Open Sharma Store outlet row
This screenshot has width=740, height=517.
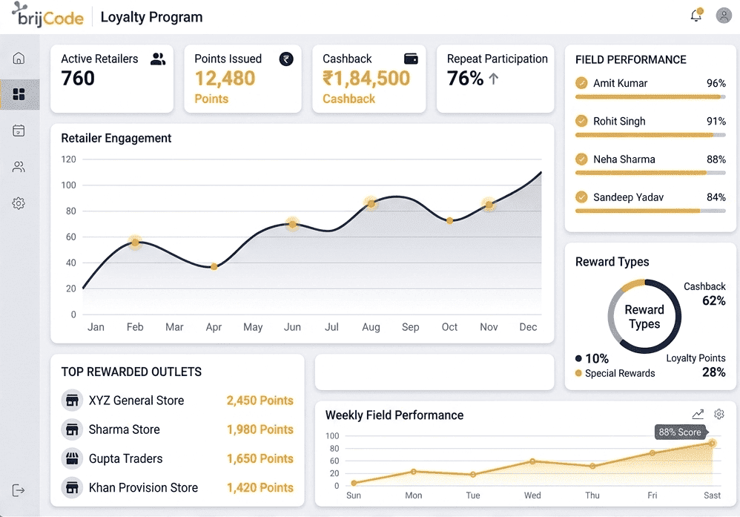point(177,429)
